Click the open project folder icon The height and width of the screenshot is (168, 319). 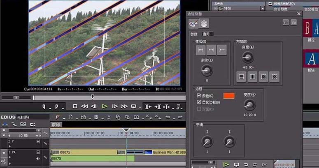83,117
